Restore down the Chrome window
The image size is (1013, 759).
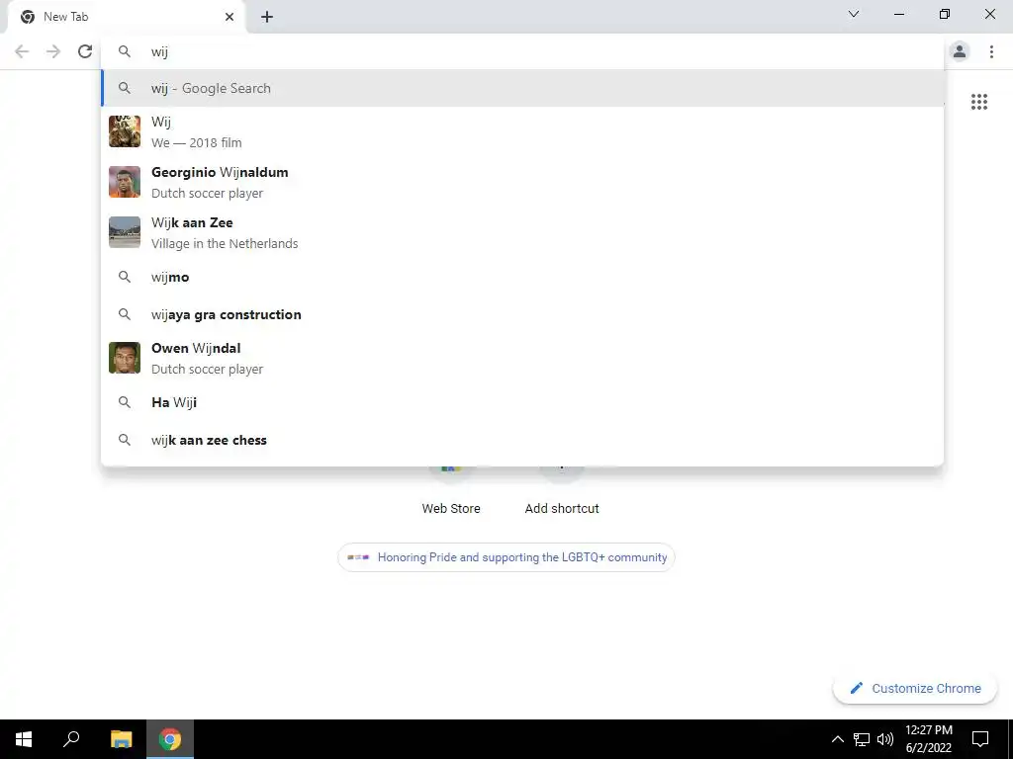945,14
